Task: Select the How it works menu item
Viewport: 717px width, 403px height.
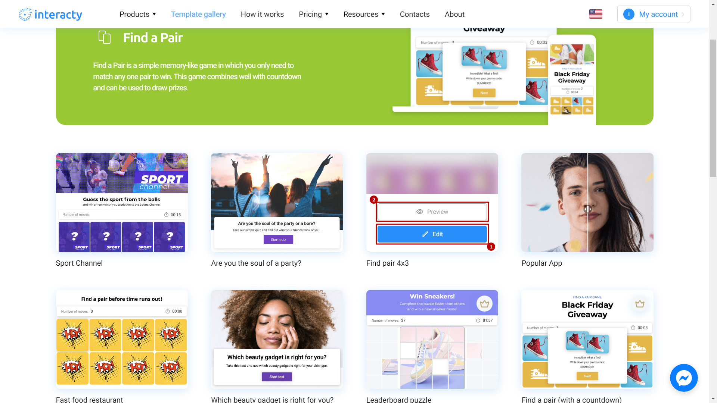Action: click(262, 14)
